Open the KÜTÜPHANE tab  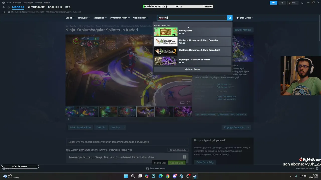click(x=36, y=7)
